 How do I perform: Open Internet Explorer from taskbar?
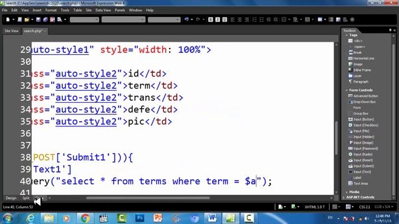click(31, 218)
